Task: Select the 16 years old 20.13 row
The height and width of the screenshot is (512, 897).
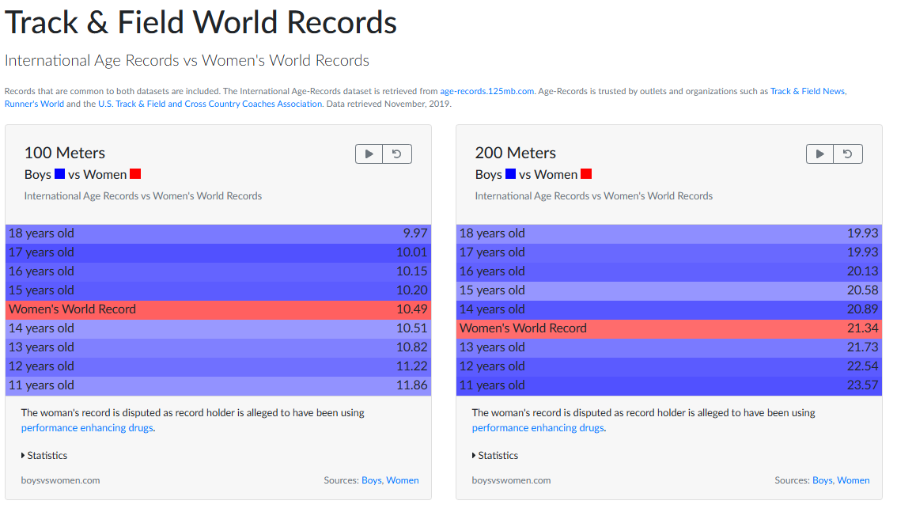Action: point(668,271)
